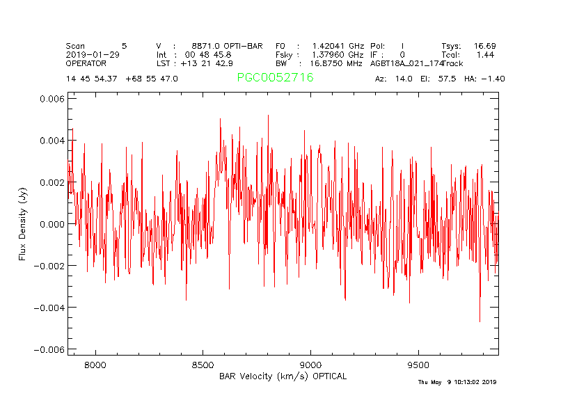Click the 9000 tick on velocity axis
Image resolution: width=586 pixels, height=414 pixels.
[x=310, y=364]
